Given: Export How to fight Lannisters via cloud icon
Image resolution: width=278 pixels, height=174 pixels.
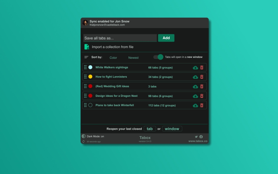Looking at the screenshot, I should [x=195, y=77].
